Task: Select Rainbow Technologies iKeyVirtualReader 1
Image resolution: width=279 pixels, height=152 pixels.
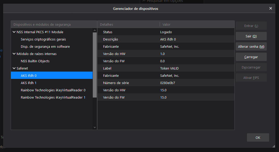Action: click(x=53, y=98)
